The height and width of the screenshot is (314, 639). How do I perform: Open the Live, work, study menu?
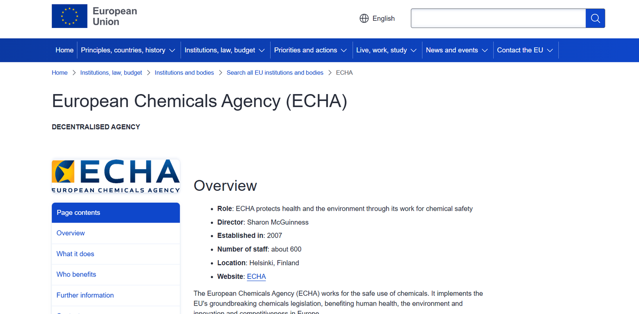386,50
